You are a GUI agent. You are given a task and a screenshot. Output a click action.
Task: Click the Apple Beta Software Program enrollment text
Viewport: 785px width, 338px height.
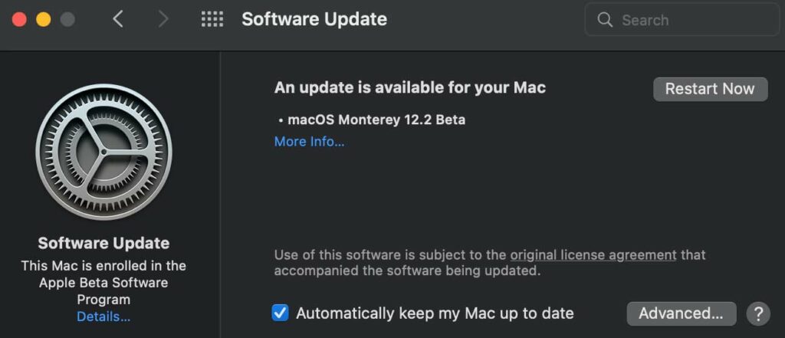click(x=103, y=283)
